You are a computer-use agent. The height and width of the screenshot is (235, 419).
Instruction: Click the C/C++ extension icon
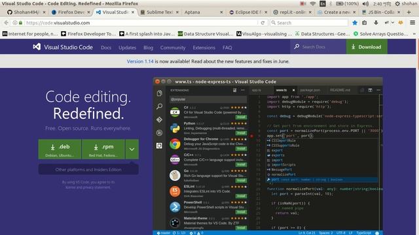click(175, 159)
